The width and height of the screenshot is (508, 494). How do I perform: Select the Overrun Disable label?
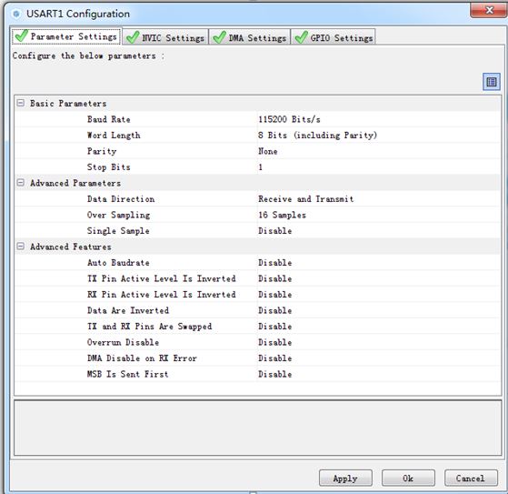[123, 342]
